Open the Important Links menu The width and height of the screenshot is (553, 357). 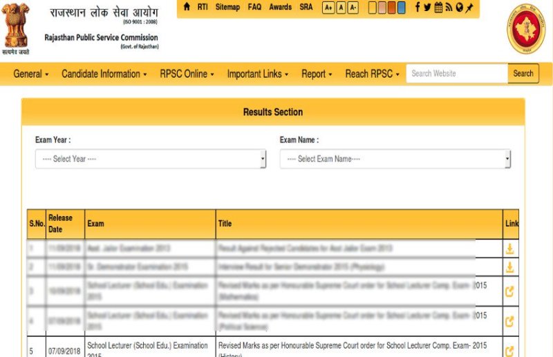(x=257, y=74)
